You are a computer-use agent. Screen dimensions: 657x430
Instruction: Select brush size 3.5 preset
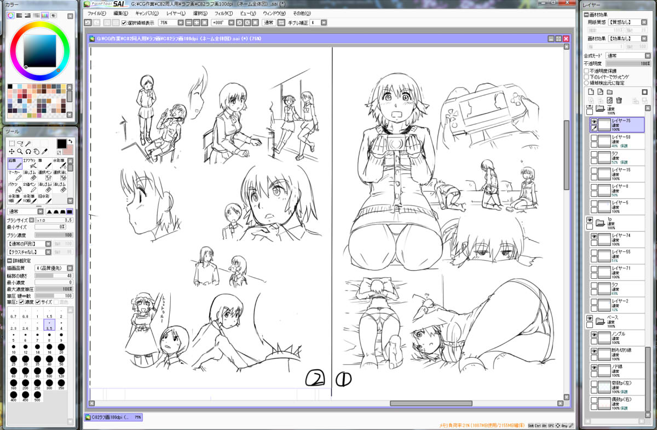tap(49, 324)
